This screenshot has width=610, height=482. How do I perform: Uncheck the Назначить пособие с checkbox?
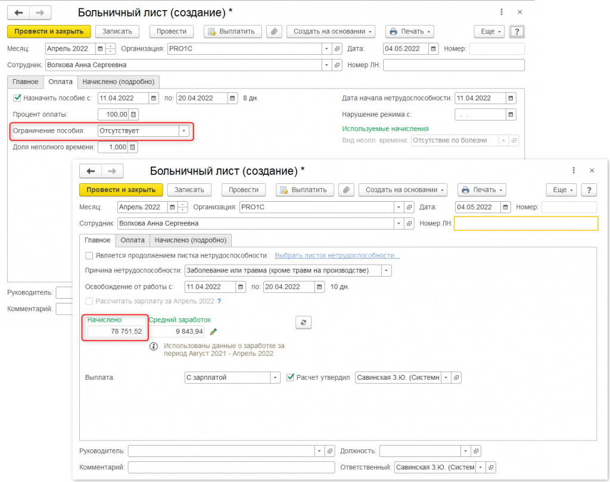[x=17, y=98]
